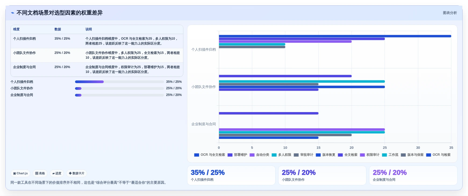Viewport: 468px width, 196px height.
Task: Click the 小团队文件协作 progress bar
Action: (x=119, y=88)
